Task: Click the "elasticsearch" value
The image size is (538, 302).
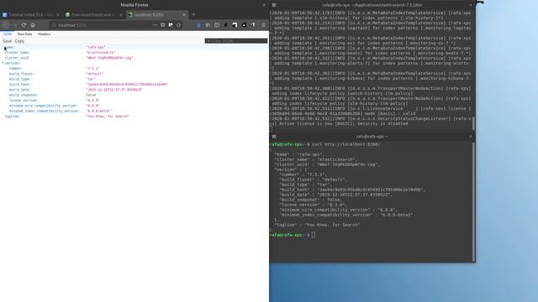Action: coord(101,53)
